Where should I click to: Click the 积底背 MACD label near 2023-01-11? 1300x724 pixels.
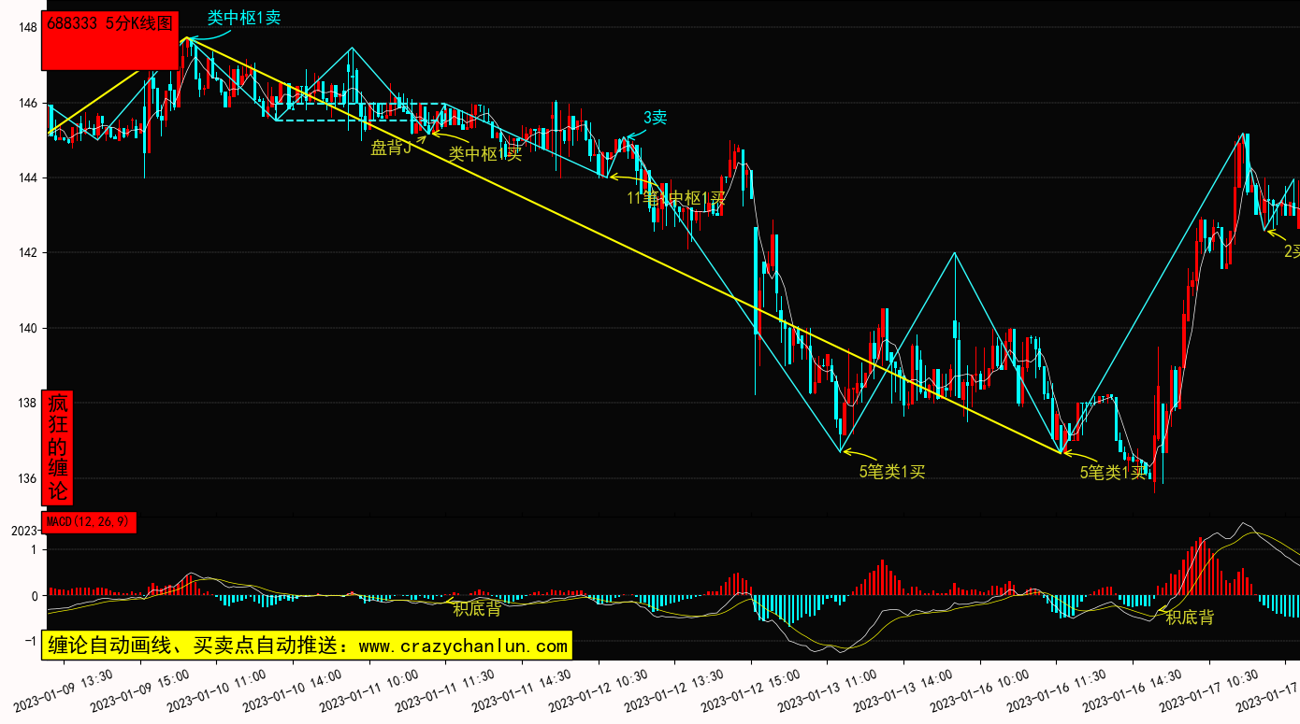point(477,609)
